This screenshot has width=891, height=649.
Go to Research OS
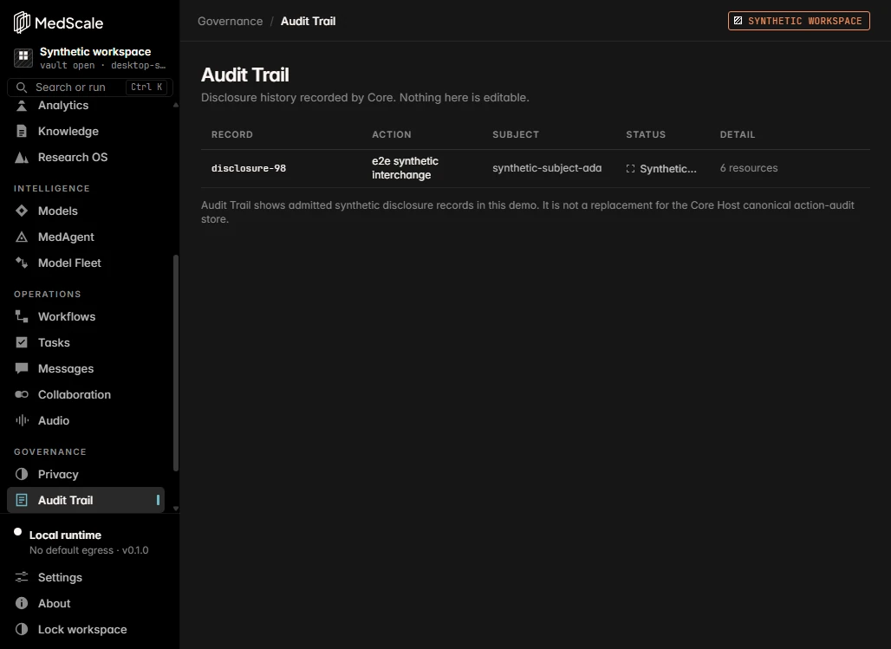click(85, 158)
